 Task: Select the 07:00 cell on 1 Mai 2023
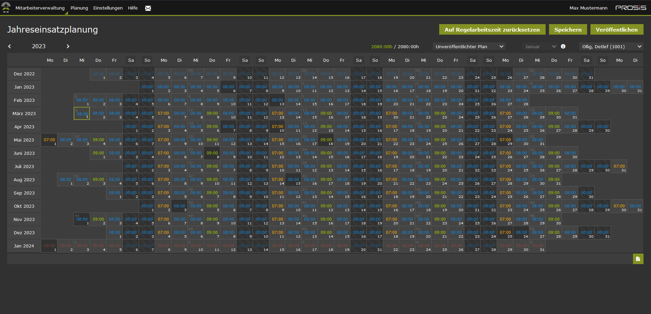[x=49, y=140]
